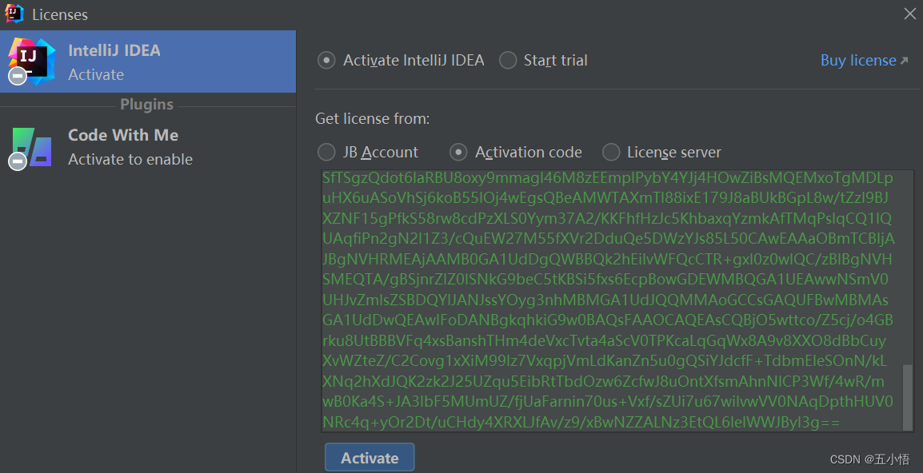Image resolution: width=923 pixels, height=473 pixels.
Task: Click the code line starting with 'GA1UdDwQEAwIFoDAN'
Action: tap(608, 320)
